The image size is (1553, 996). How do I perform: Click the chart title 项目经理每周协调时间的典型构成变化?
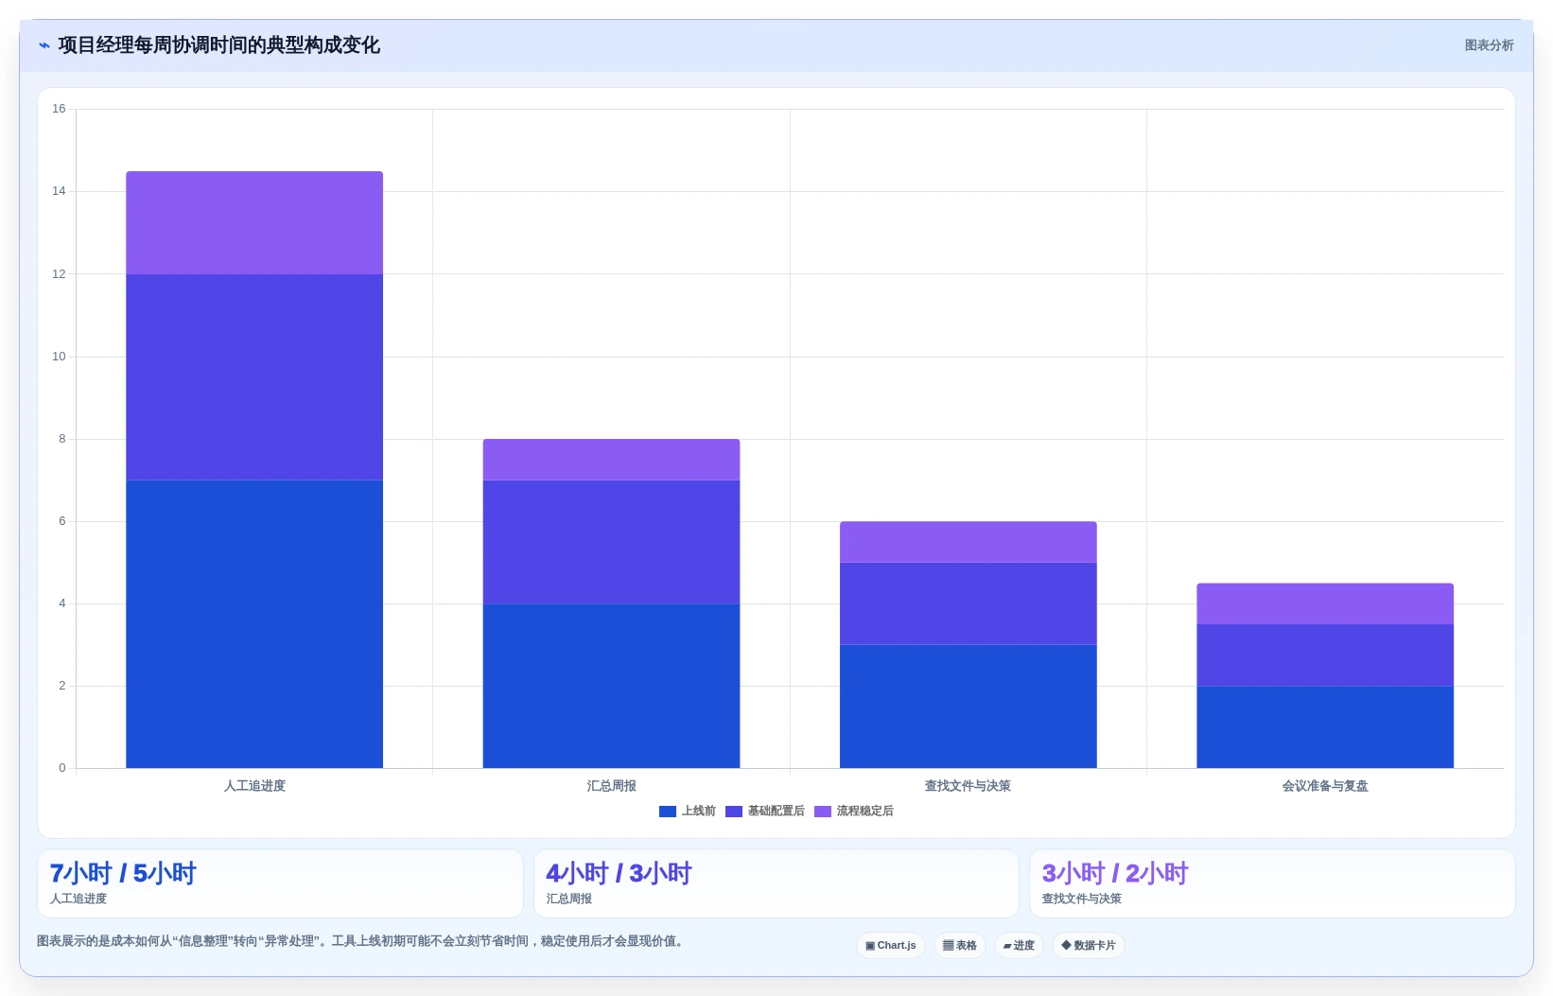point(218,45)
